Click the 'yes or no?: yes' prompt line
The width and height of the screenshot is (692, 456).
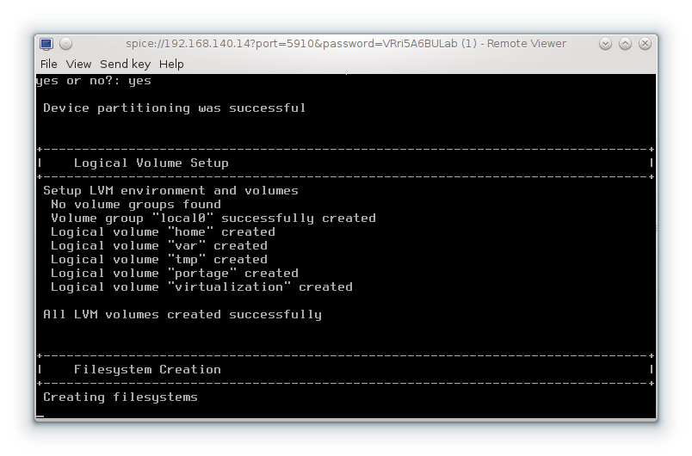(x=94, y=81)
